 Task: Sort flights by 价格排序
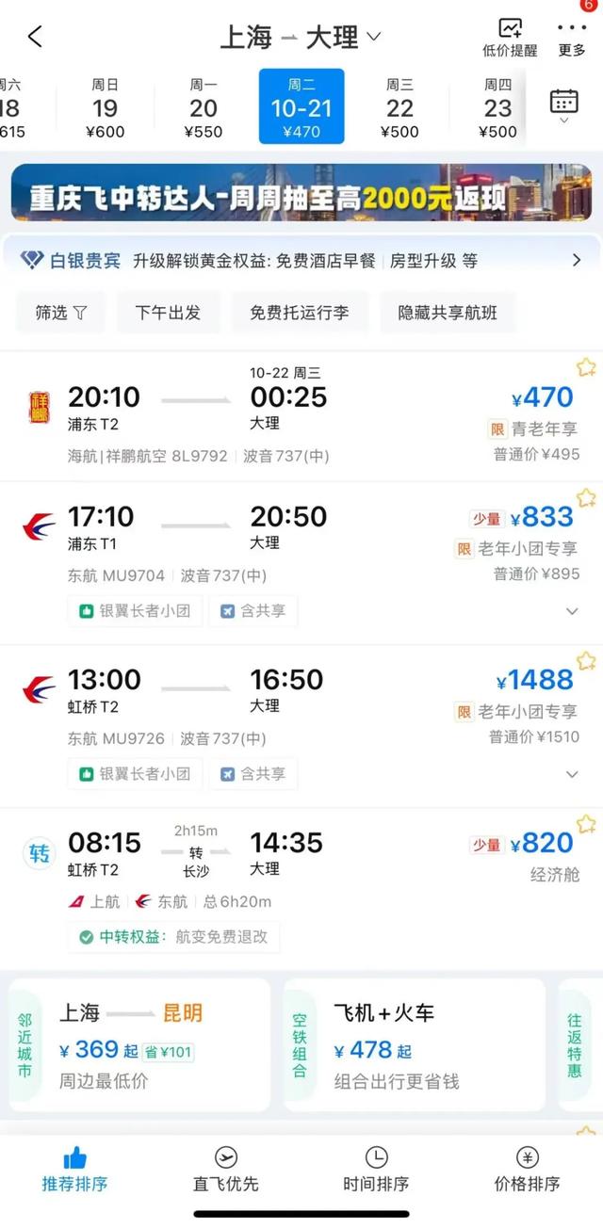[x=527, y=1170]
